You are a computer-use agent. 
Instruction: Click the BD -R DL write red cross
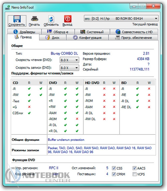(x=149, y=101)
